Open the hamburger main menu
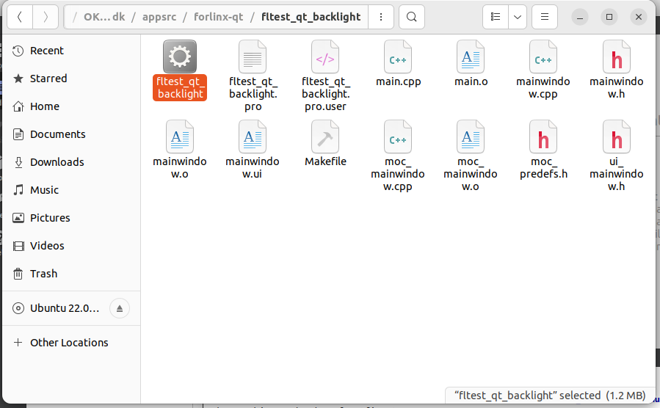The image size is (660, 408). tap(543, 16)
